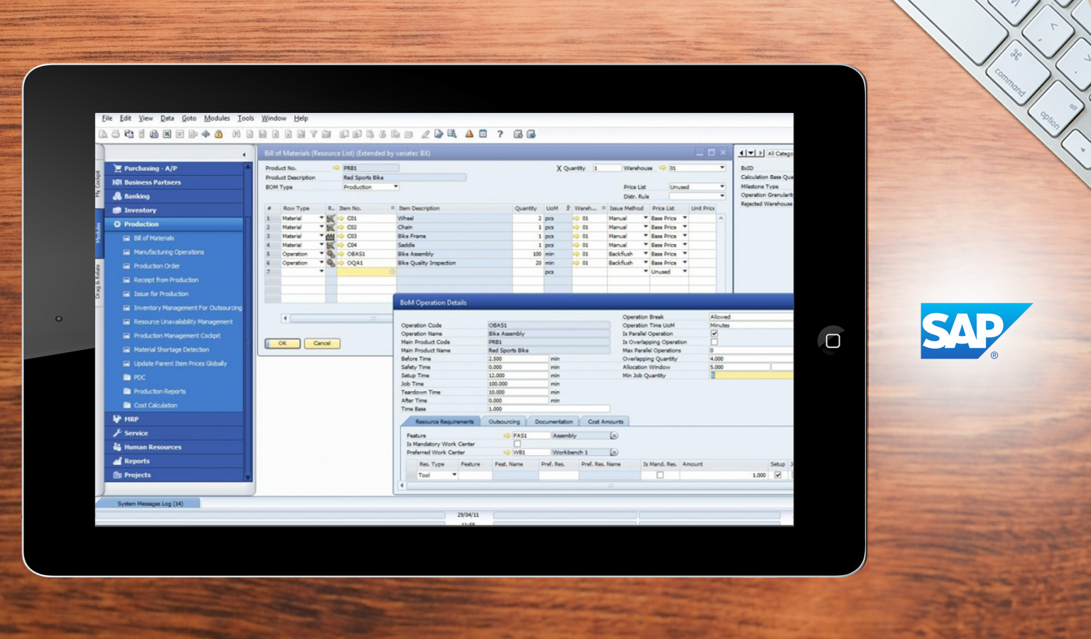1091x639 pixels.
Task: Select the Print toolbar icon
Action: 116,133
